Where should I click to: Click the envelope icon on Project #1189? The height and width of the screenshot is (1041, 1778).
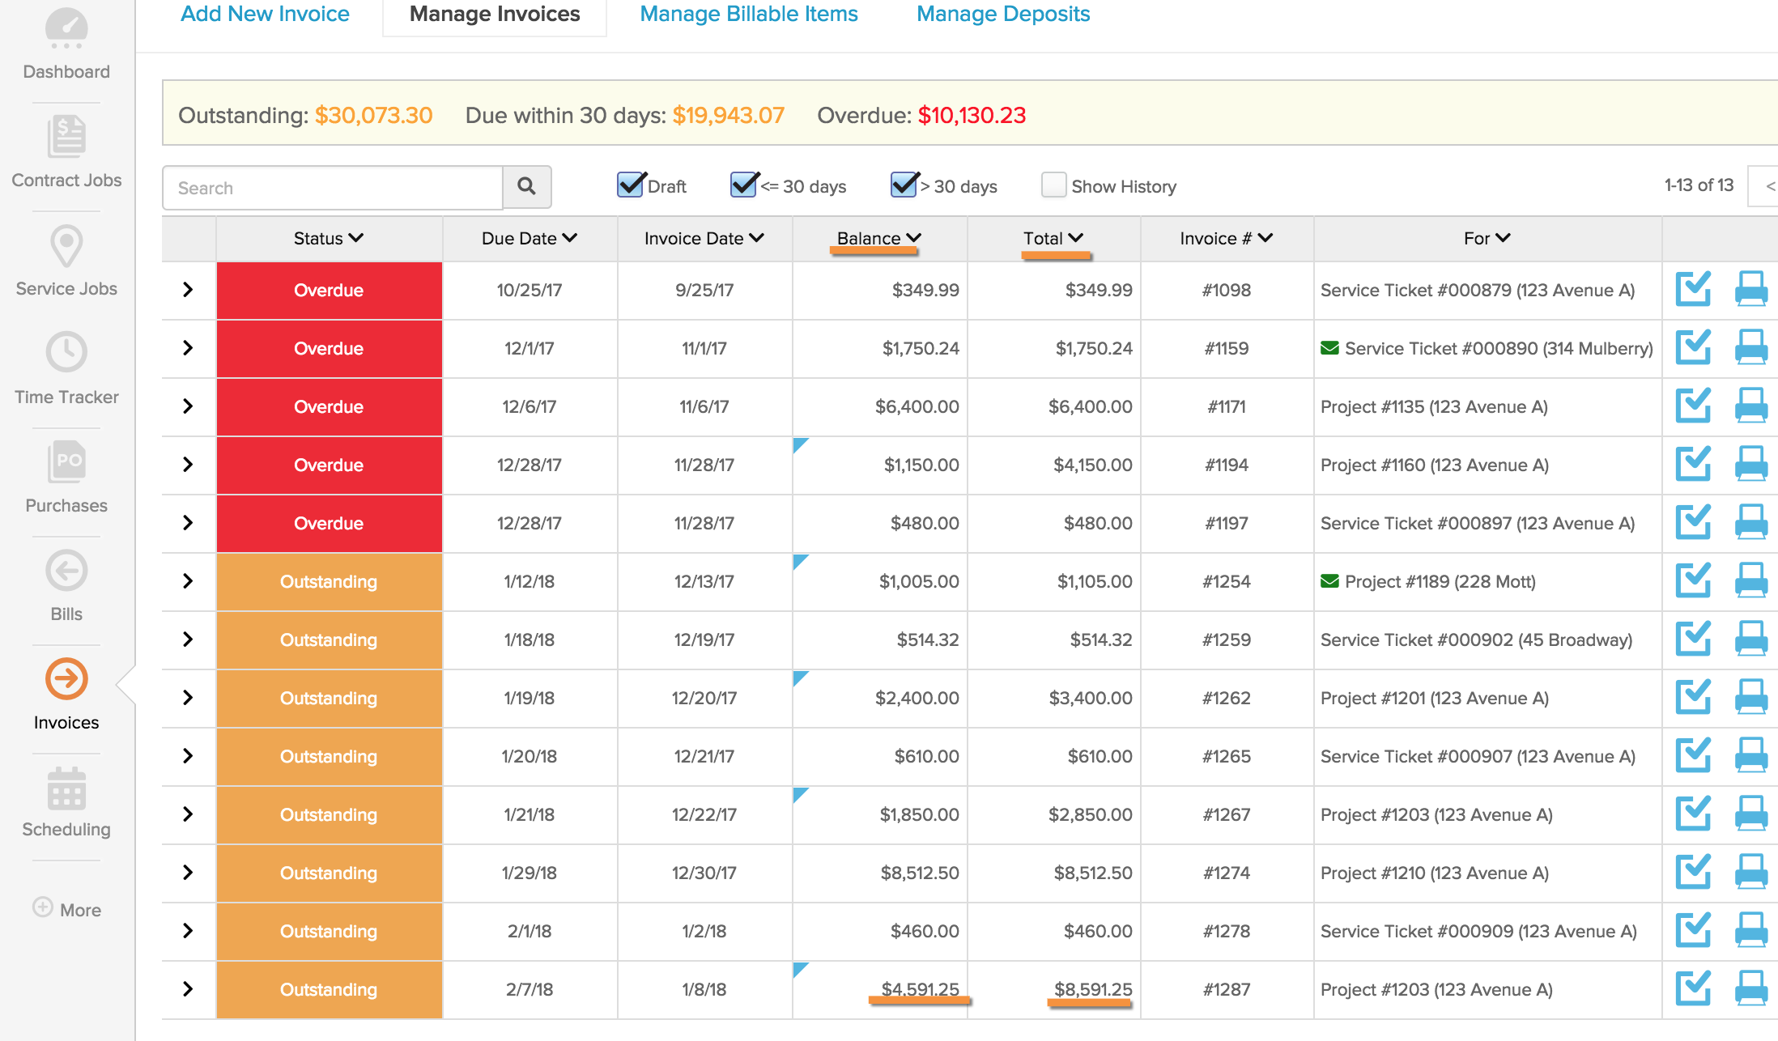click(1329, 581)
